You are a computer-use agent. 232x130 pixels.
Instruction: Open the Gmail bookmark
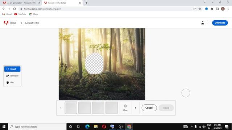7,14
